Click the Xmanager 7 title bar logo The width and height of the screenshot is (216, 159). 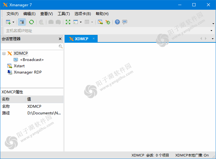5,5
